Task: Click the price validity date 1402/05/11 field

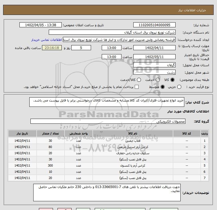Action: (x=154, y=57)
